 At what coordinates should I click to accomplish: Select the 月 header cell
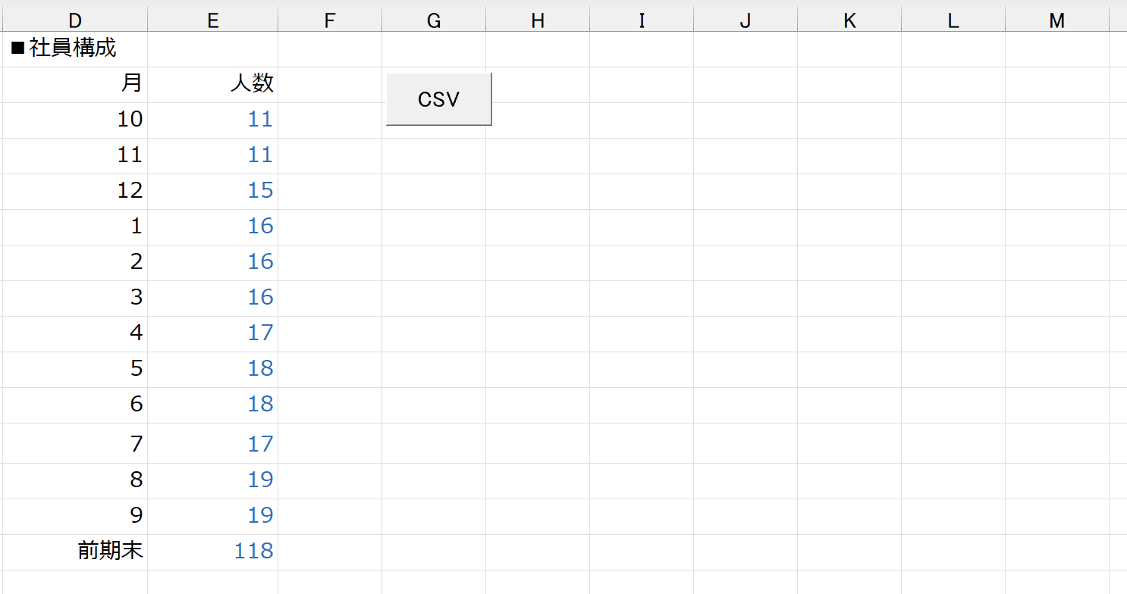coord(74,84)
